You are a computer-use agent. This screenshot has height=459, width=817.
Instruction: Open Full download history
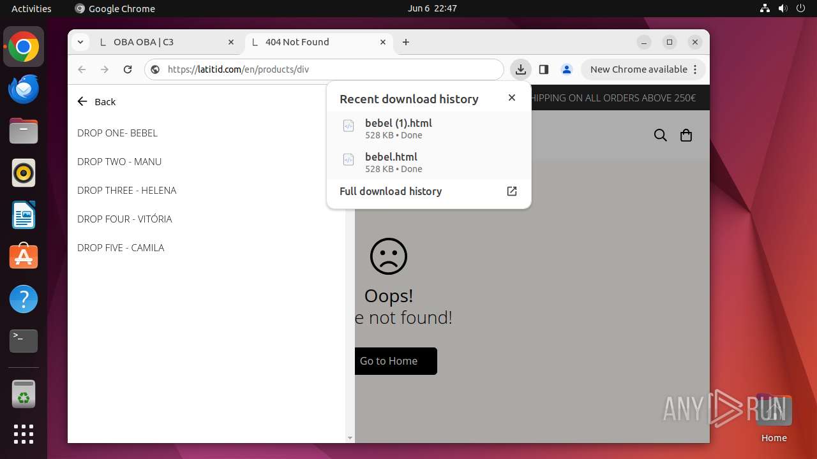click(429, 191)
